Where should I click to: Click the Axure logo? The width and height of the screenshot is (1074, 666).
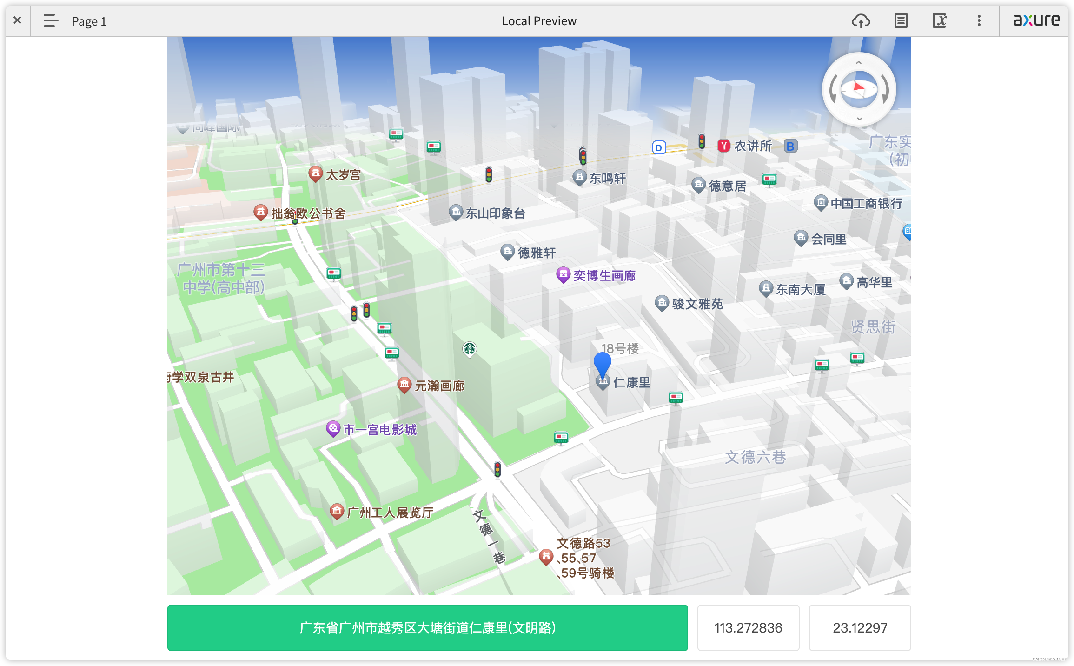click(1036, 20)
